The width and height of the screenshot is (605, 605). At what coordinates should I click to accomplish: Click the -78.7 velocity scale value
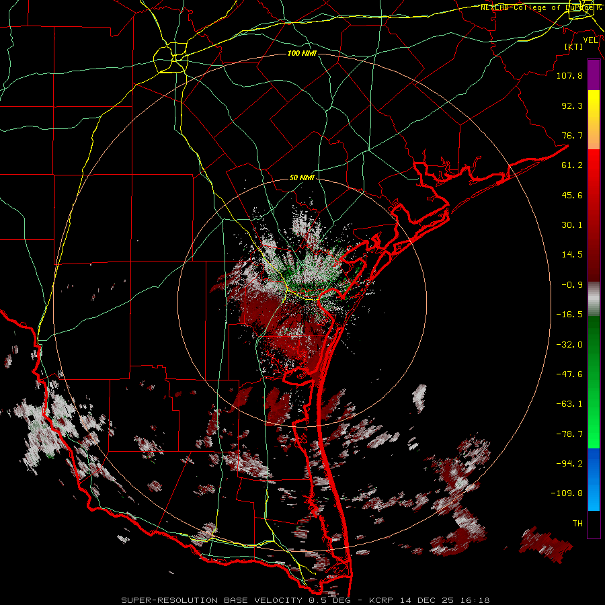pos(569,434)
